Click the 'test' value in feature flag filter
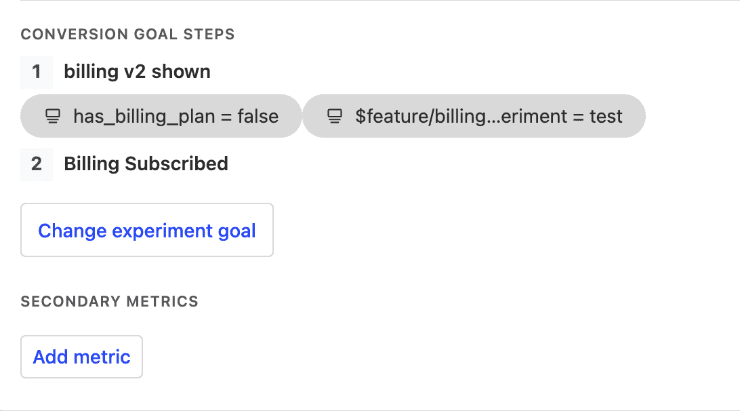The image size is (740, 411). point(606,117)
